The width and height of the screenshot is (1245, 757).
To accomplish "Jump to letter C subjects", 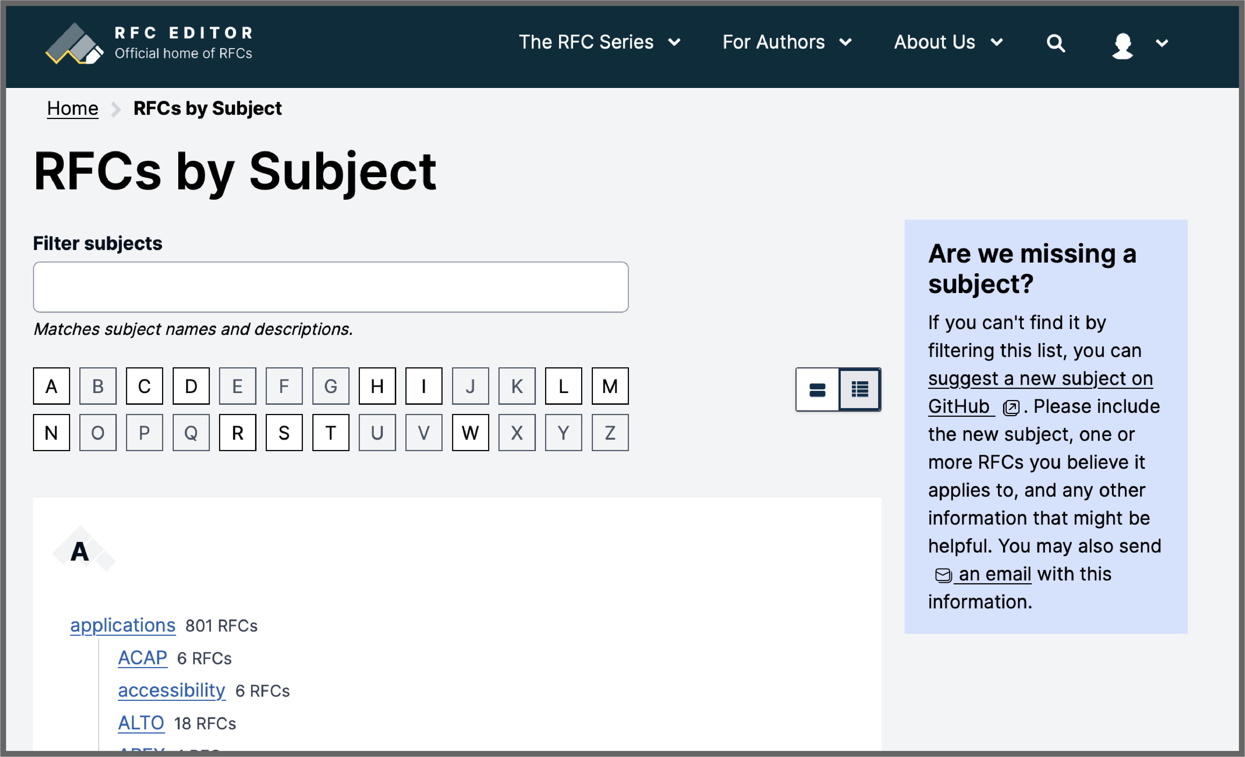I will click(x=144, y=386).
